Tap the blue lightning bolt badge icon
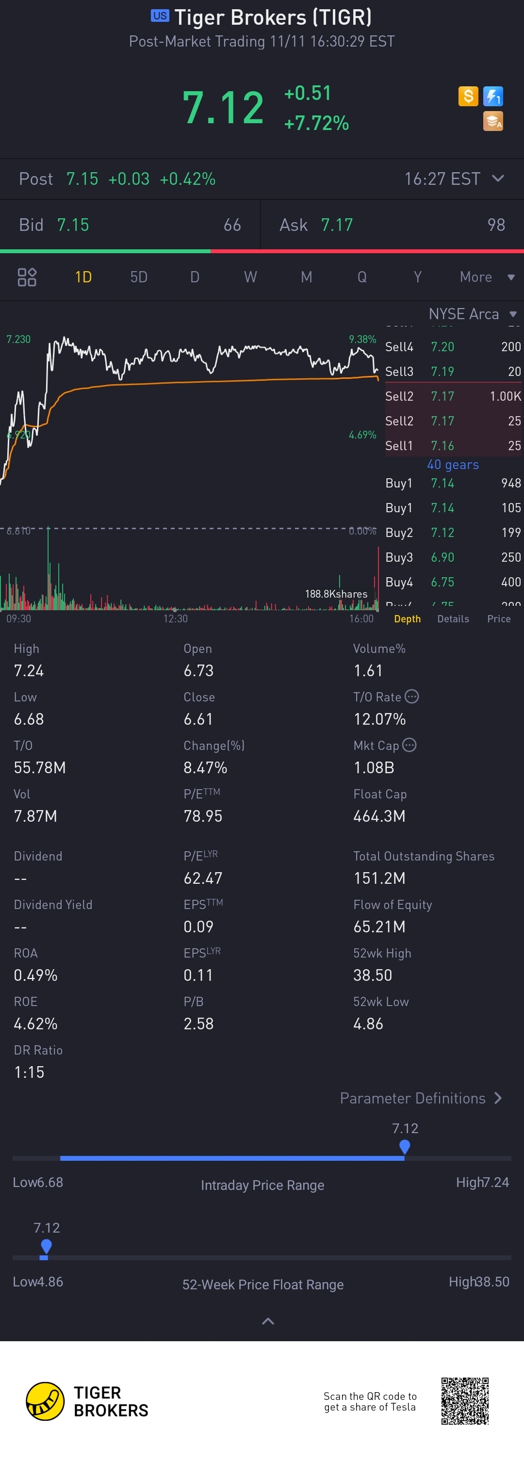Image resolution: width=524 pixels, height=1462 pixels. (x=493, y=96)
